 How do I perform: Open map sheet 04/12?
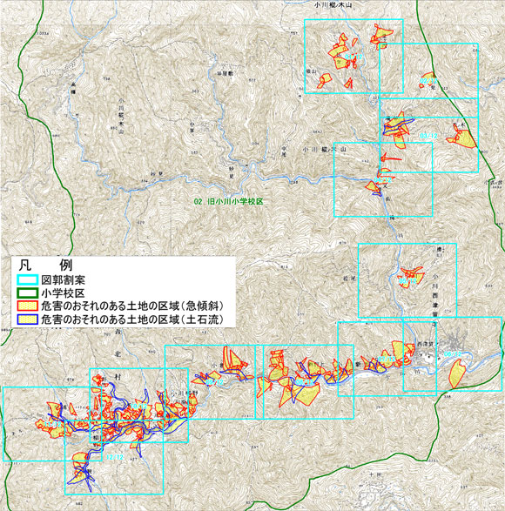click(383, 180)
